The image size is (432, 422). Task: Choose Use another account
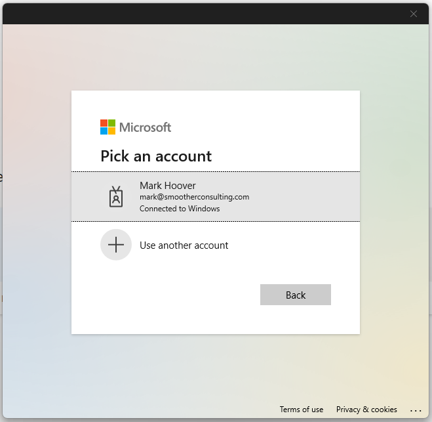click(216, 245)
